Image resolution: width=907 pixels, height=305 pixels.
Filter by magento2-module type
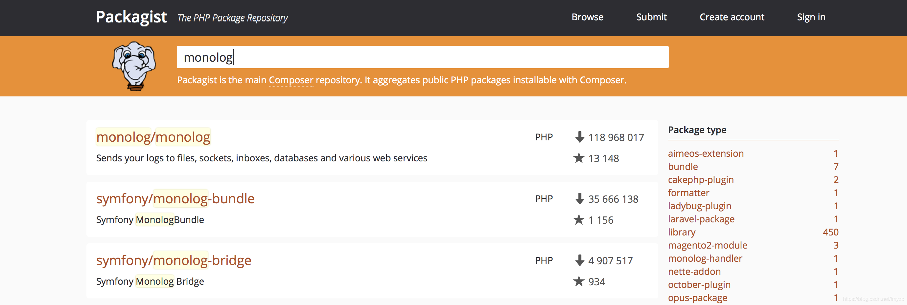click(x=707, y=245)
